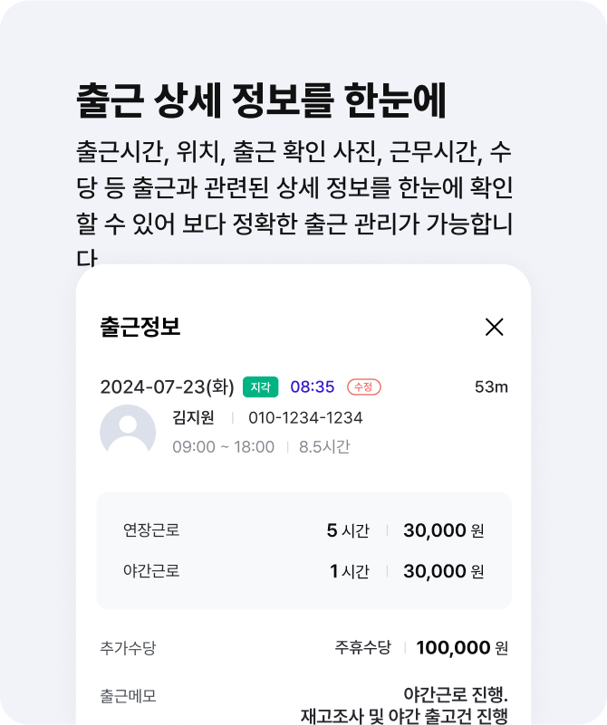Click the 주휴수당 100,000 원 amount
The height and width of the screenshot is (725, 607).
coord(462,648)
